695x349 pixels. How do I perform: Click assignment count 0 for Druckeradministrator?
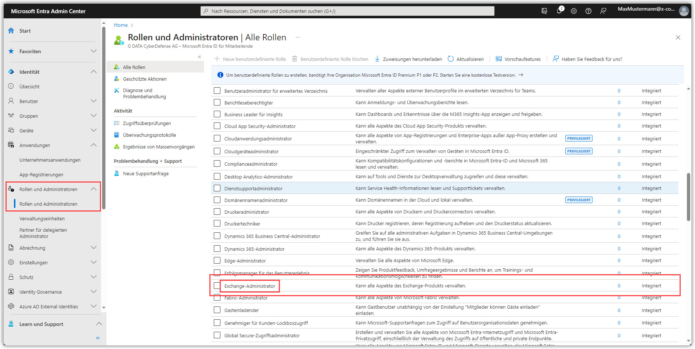click(619, 212)
